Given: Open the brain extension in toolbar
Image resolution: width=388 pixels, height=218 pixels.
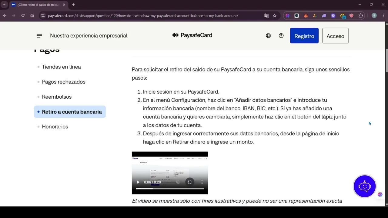Looking at the screenshot, I should [x=287, y=15].
